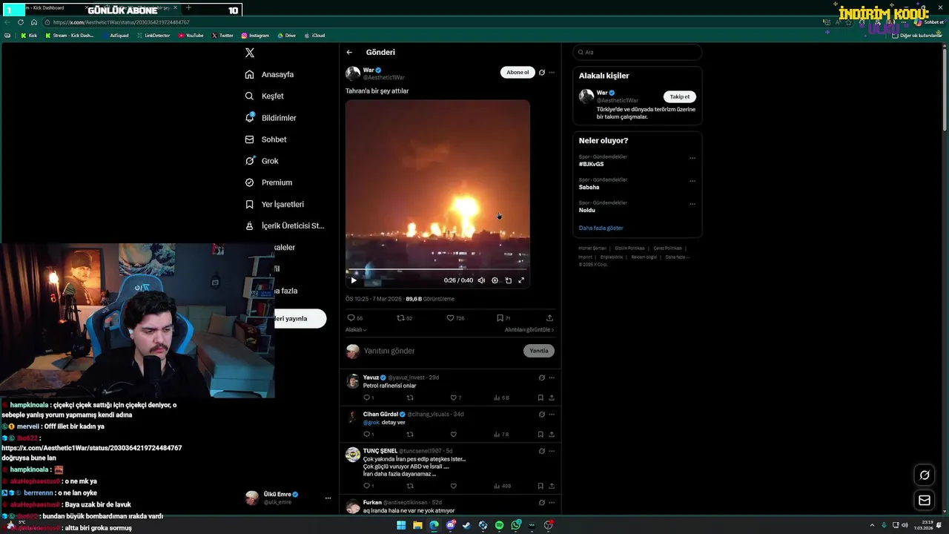This screenshot has width=949, height=534.
Task: Open Alıntıları görüntüle link
Action: point(529,330)
